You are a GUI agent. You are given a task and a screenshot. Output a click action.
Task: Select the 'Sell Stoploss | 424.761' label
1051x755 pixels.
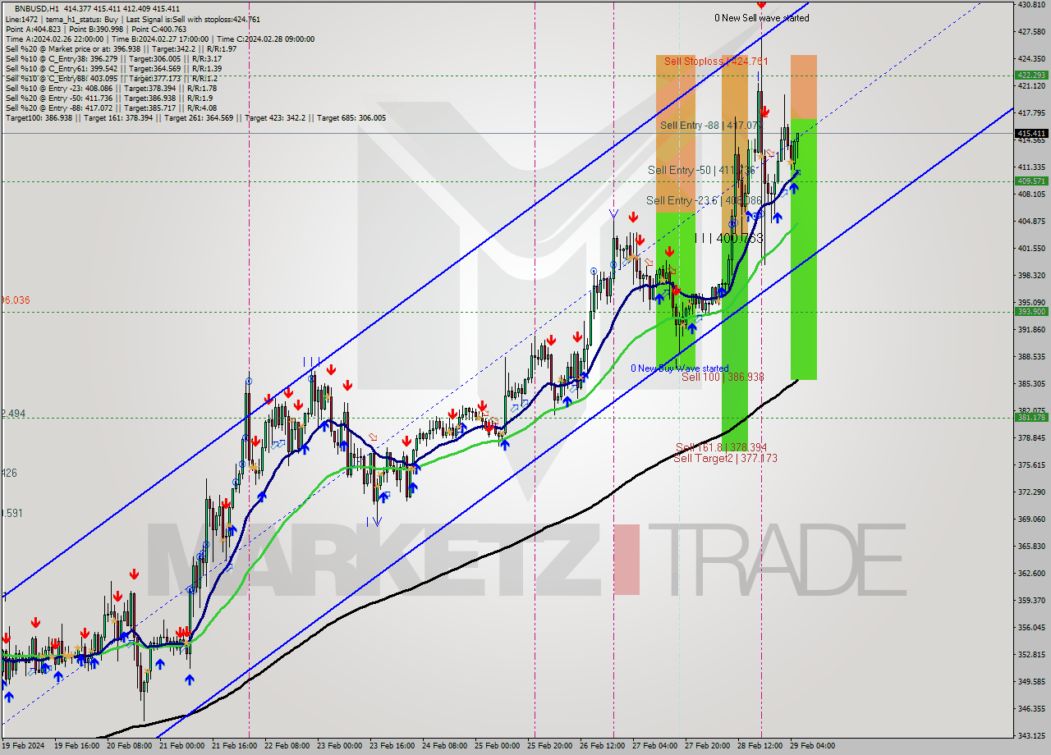tap(716, 62)
